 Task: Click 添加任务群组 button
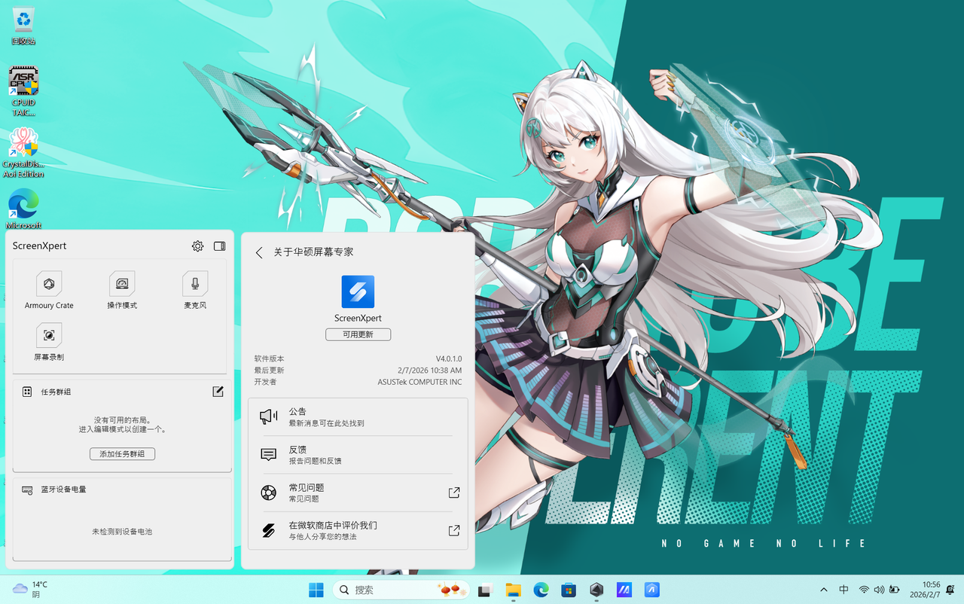coord(122,453)
